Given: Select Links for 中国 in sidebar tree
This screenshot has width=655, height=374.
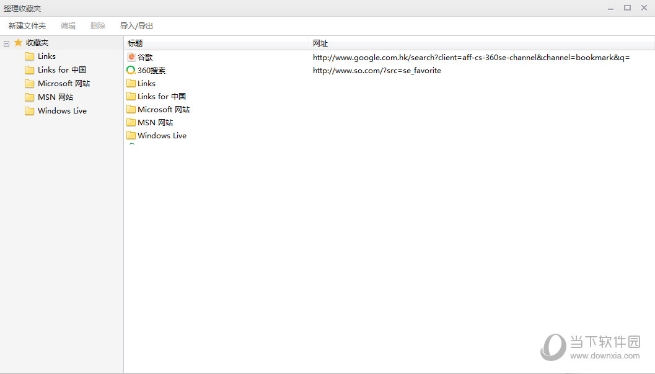Looking at the screenshot, I should point(62,70).
